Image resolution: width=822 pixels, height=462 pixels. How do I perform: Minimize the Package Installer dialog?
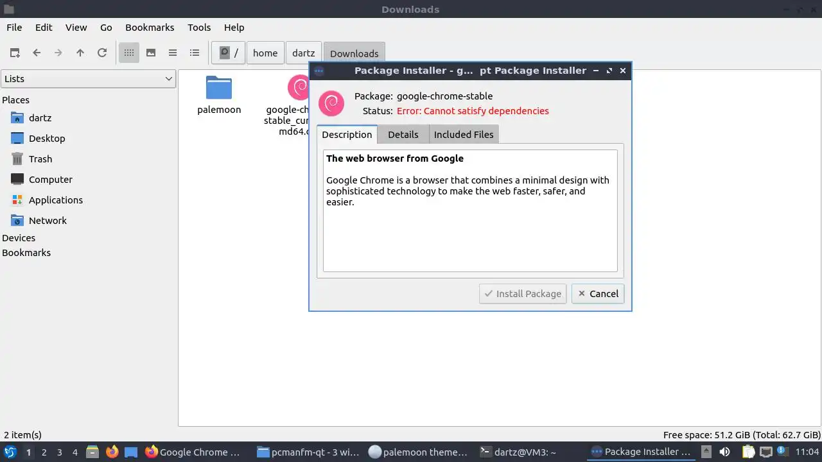coord(596,71)
